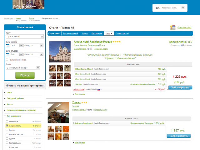Open the check-out date calendar icon

[x=7, y=54]
